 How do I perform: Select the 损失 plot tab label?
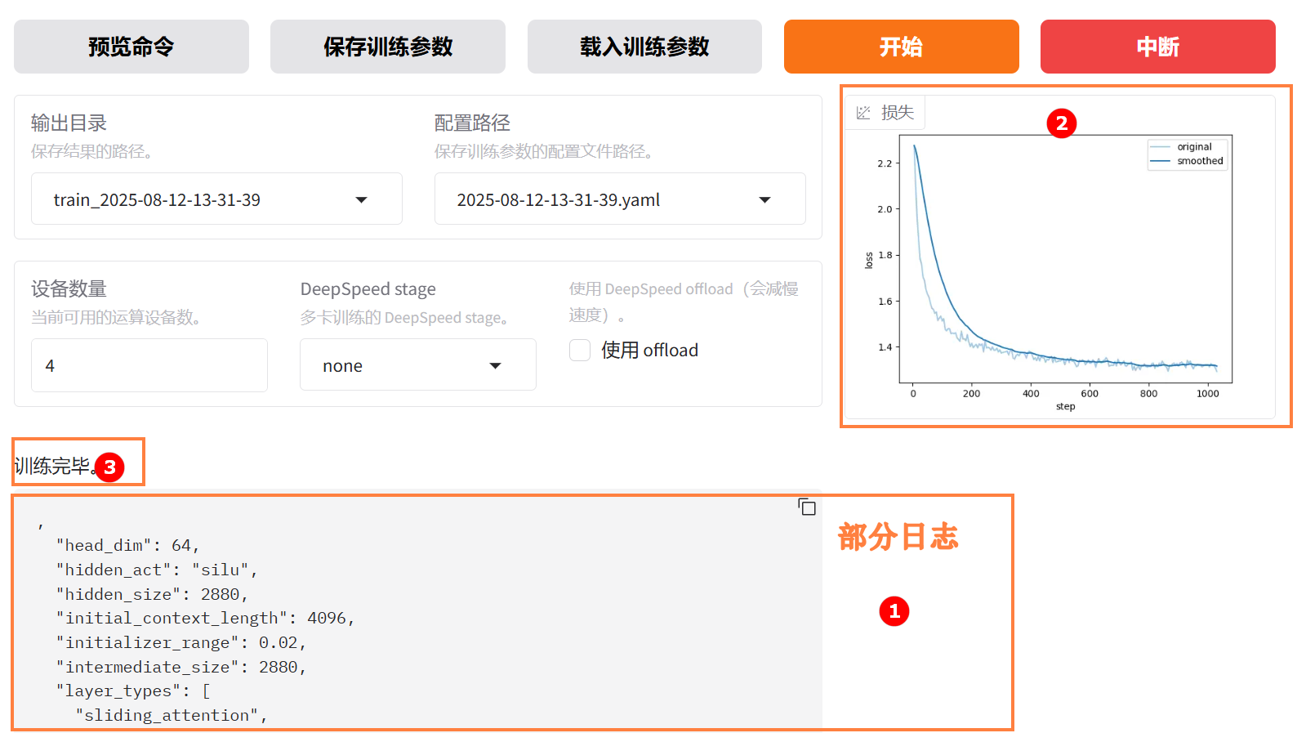897,113
